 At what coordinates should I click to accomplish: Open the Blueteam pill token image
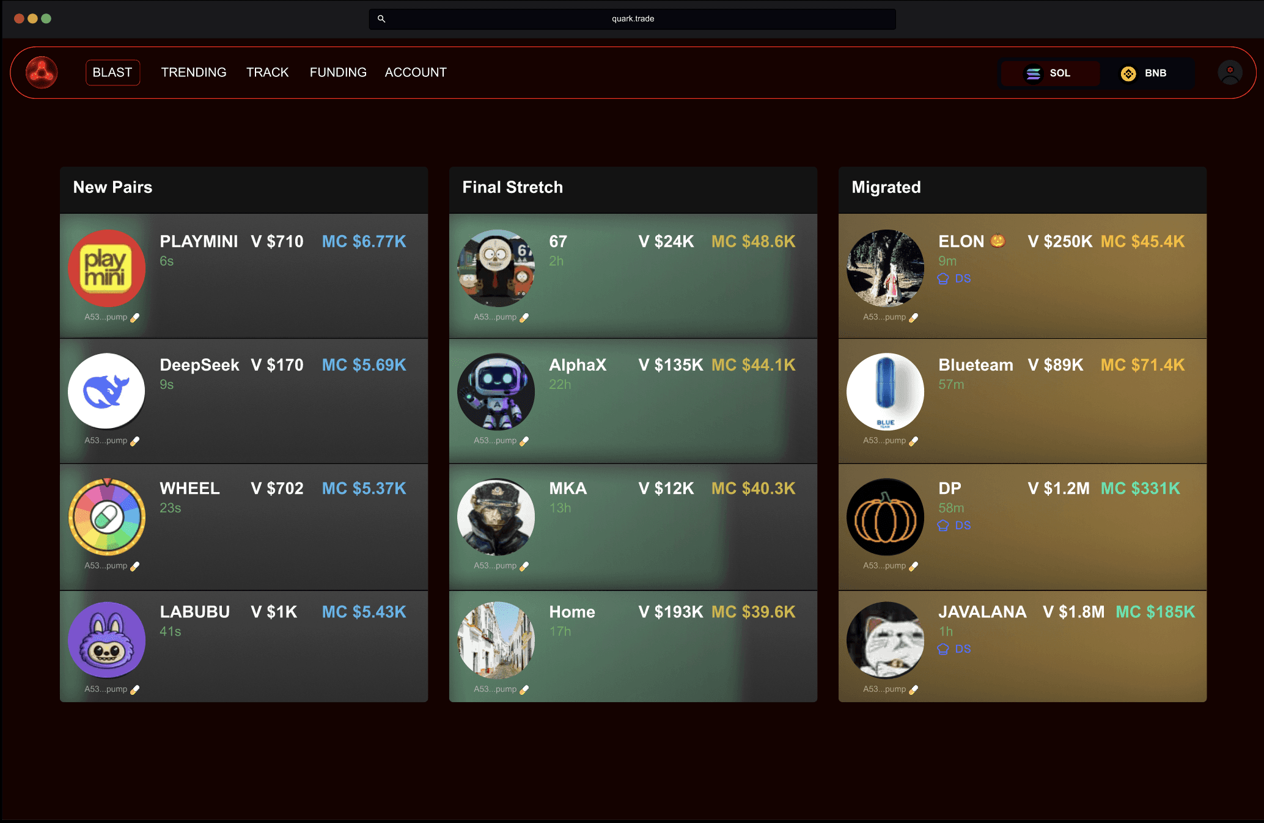coord(886,391)
